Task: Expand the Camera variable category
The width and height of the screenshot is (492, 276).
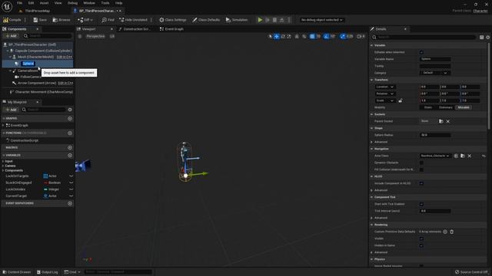Action: coord(3,166)
